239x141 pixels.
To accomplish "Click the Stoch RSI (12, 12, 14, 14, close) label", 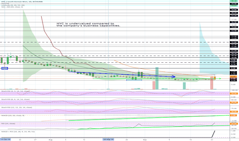I will tap(17, 107).
